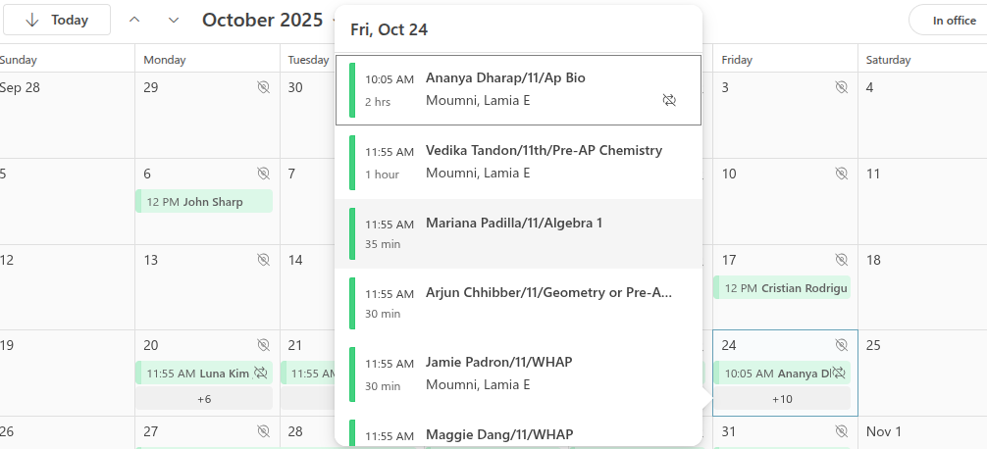
Task: Open Vedika Tandon Pre-AP Chemistry appointment
Action: [x=544, y=162]
